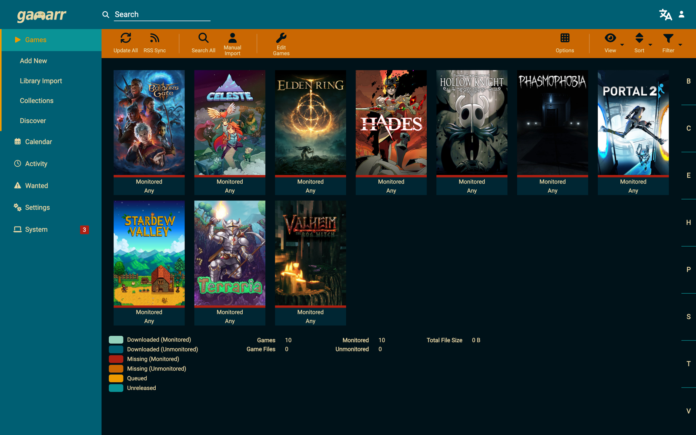Click the search magnifier icon in header
Viewport: 696px width, 435px height.
(x=106, y=14)
